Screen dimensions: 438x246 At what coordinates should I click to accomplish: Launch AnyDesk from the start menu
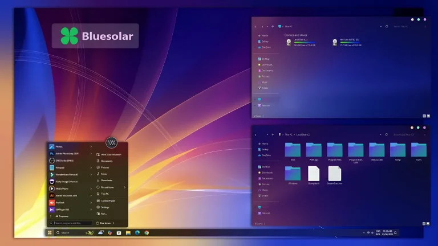69,203
